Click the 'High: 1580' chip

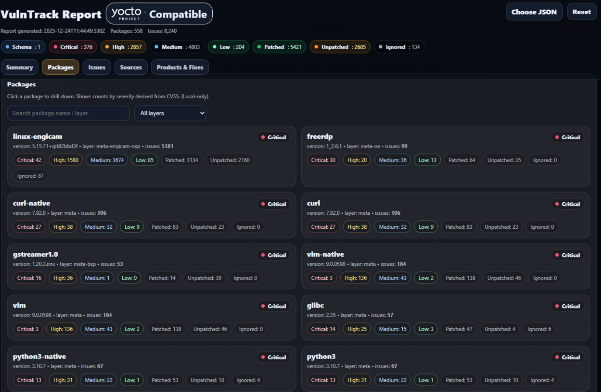tap(66, 160)
